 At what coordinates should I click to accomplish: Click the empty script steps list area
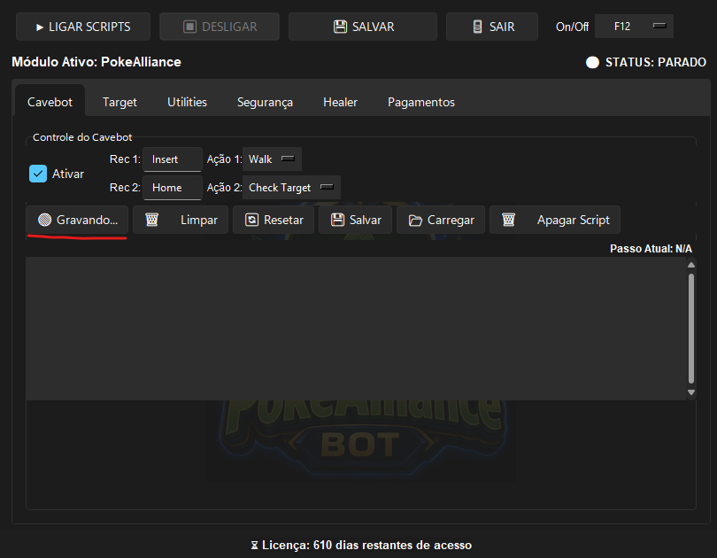click(x=356, y=329)
